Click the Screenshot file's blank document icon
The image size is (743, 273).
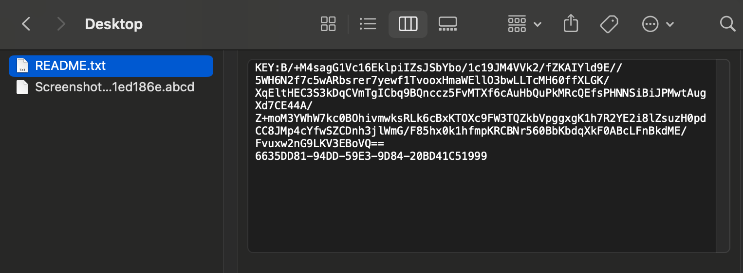click(22, 87)
